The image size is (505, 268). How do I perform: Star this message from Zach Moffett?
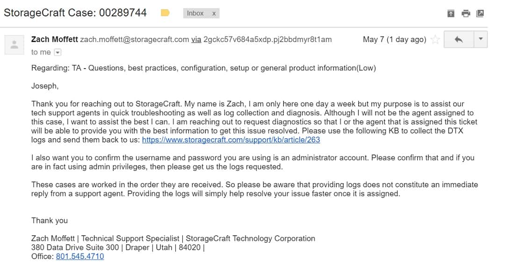pyautogui.click(x=435, y=40)
